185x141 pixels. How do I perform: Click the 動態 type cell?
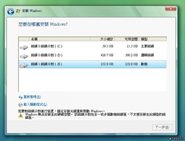click(144, 64)
